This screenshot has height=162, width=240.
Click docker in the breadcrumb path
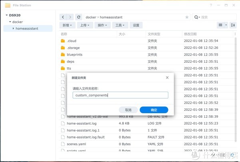[91, 17]
